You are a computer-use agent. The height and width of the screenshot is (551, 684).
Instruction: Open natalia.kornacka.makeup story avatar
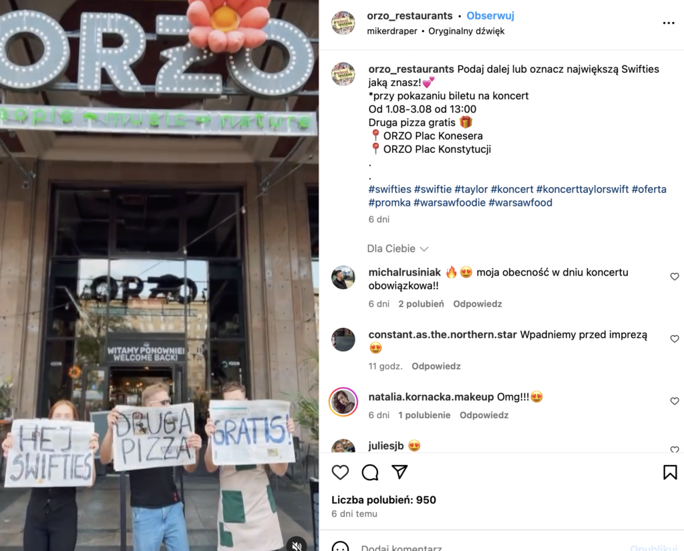[343, 402]
